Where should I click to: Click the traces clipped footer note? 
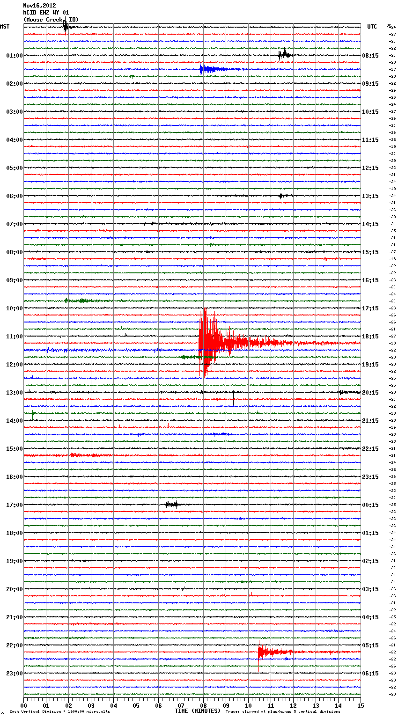pos(283,711)
